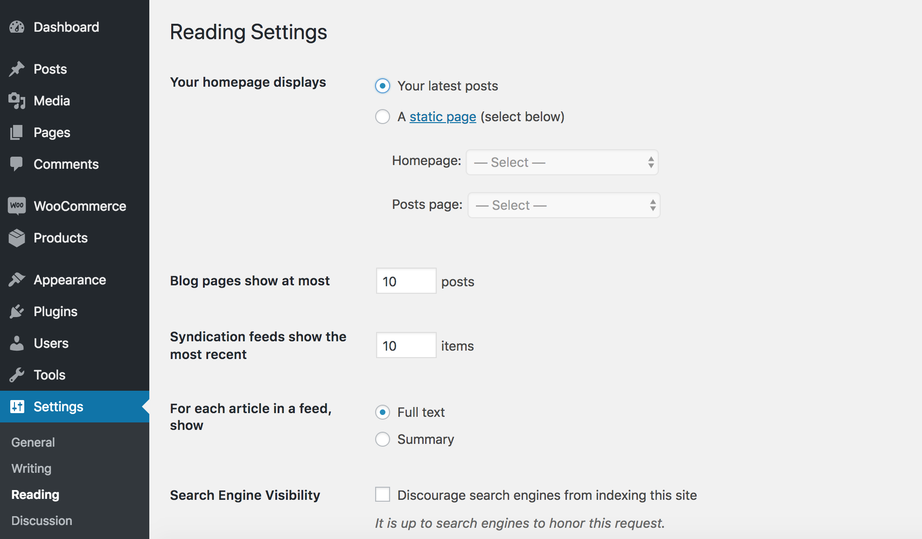
Task: Follow the 'static page' hyperlink
Action: [442, 117]
